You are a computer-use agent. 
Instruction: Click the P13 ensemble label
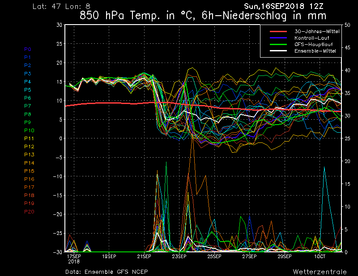29,155
